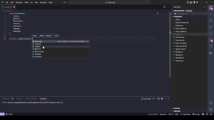The image size is (214, 120).
Task: Click the UTF-8 encoding indicator
Action: (171, 114)
